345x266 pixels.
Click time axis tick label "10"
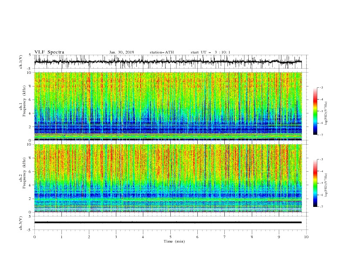(306, 237)
